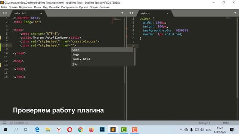The image size is (239, 134).
Task: Open the Опции menu
Action: [93, 7]
